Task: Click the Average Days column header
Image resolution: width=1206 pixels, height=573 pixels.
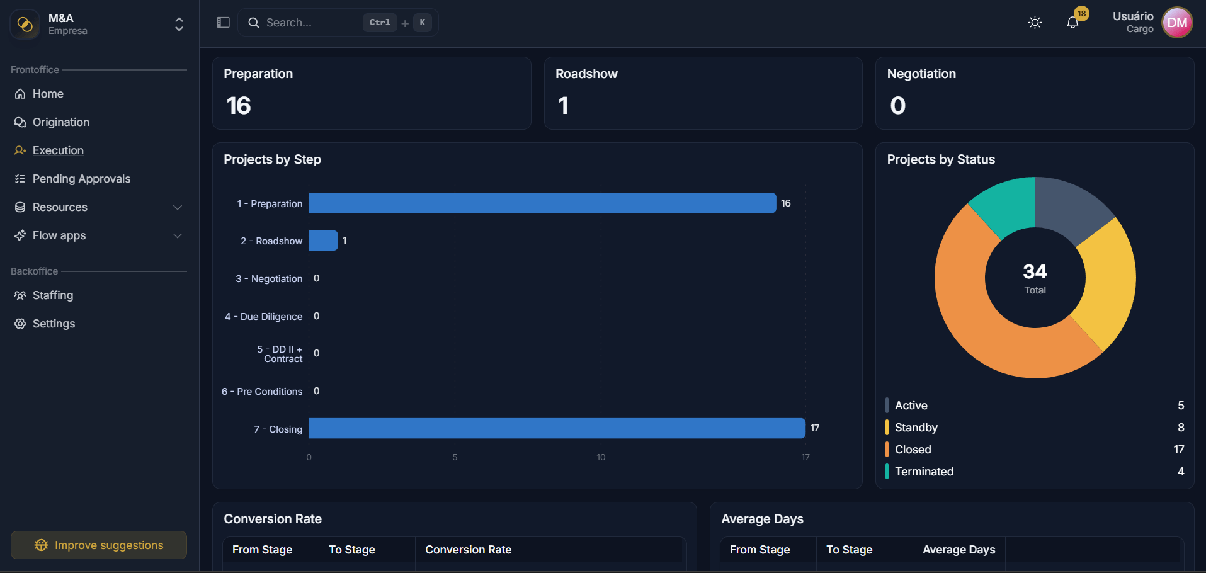Action: click(959, 550)
